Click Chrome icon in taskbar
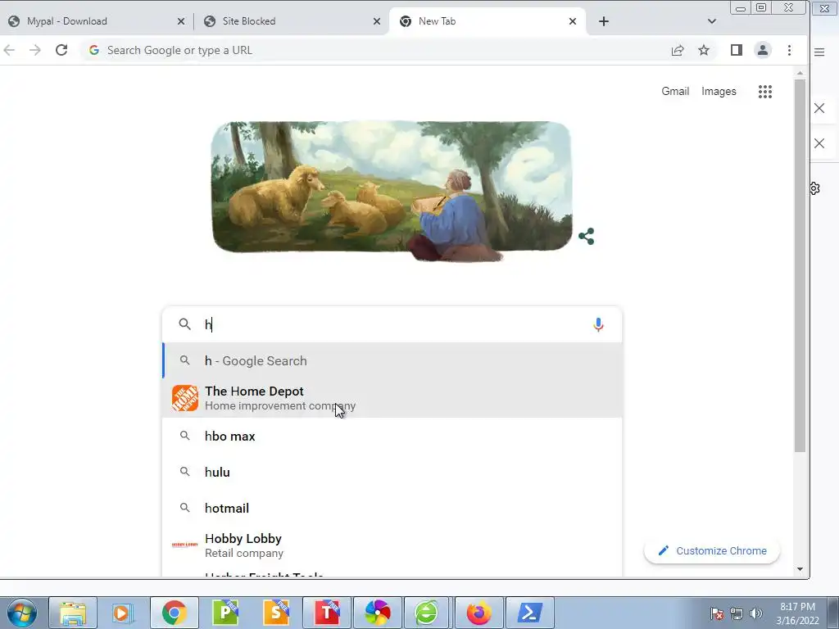The image size is (839, 629). point(175,613)
